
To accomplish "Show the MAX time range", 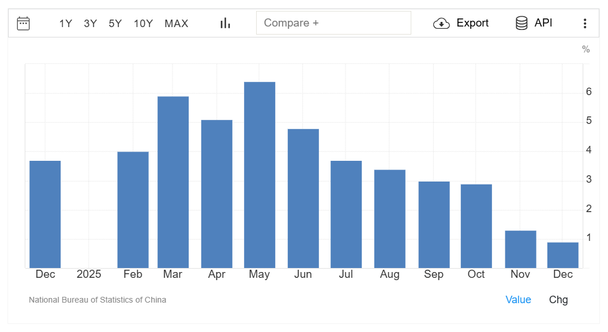I will (177, 24).
